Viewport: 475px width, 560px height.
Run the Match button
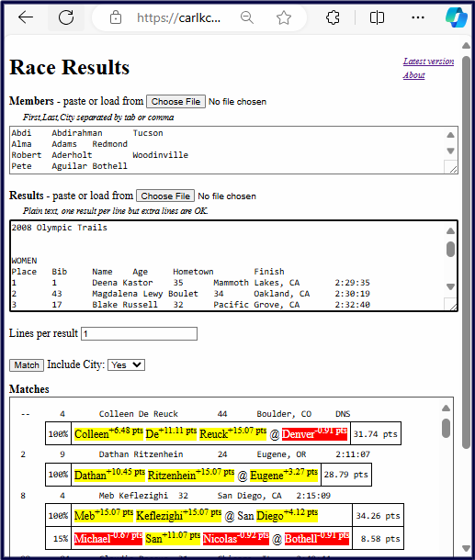(27, 365)
